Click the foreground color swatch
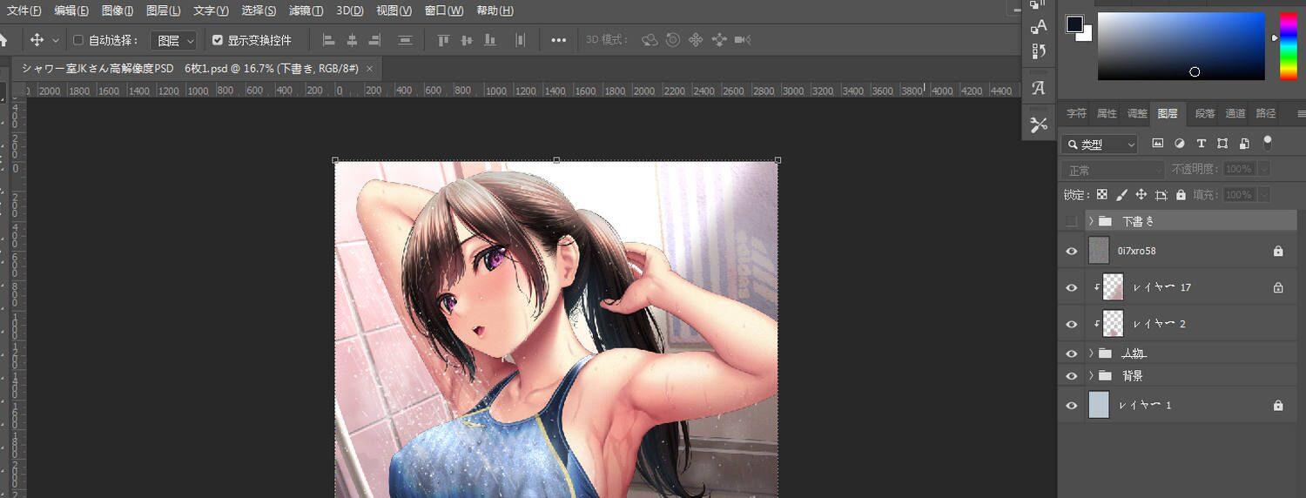 coord(1075,24)
